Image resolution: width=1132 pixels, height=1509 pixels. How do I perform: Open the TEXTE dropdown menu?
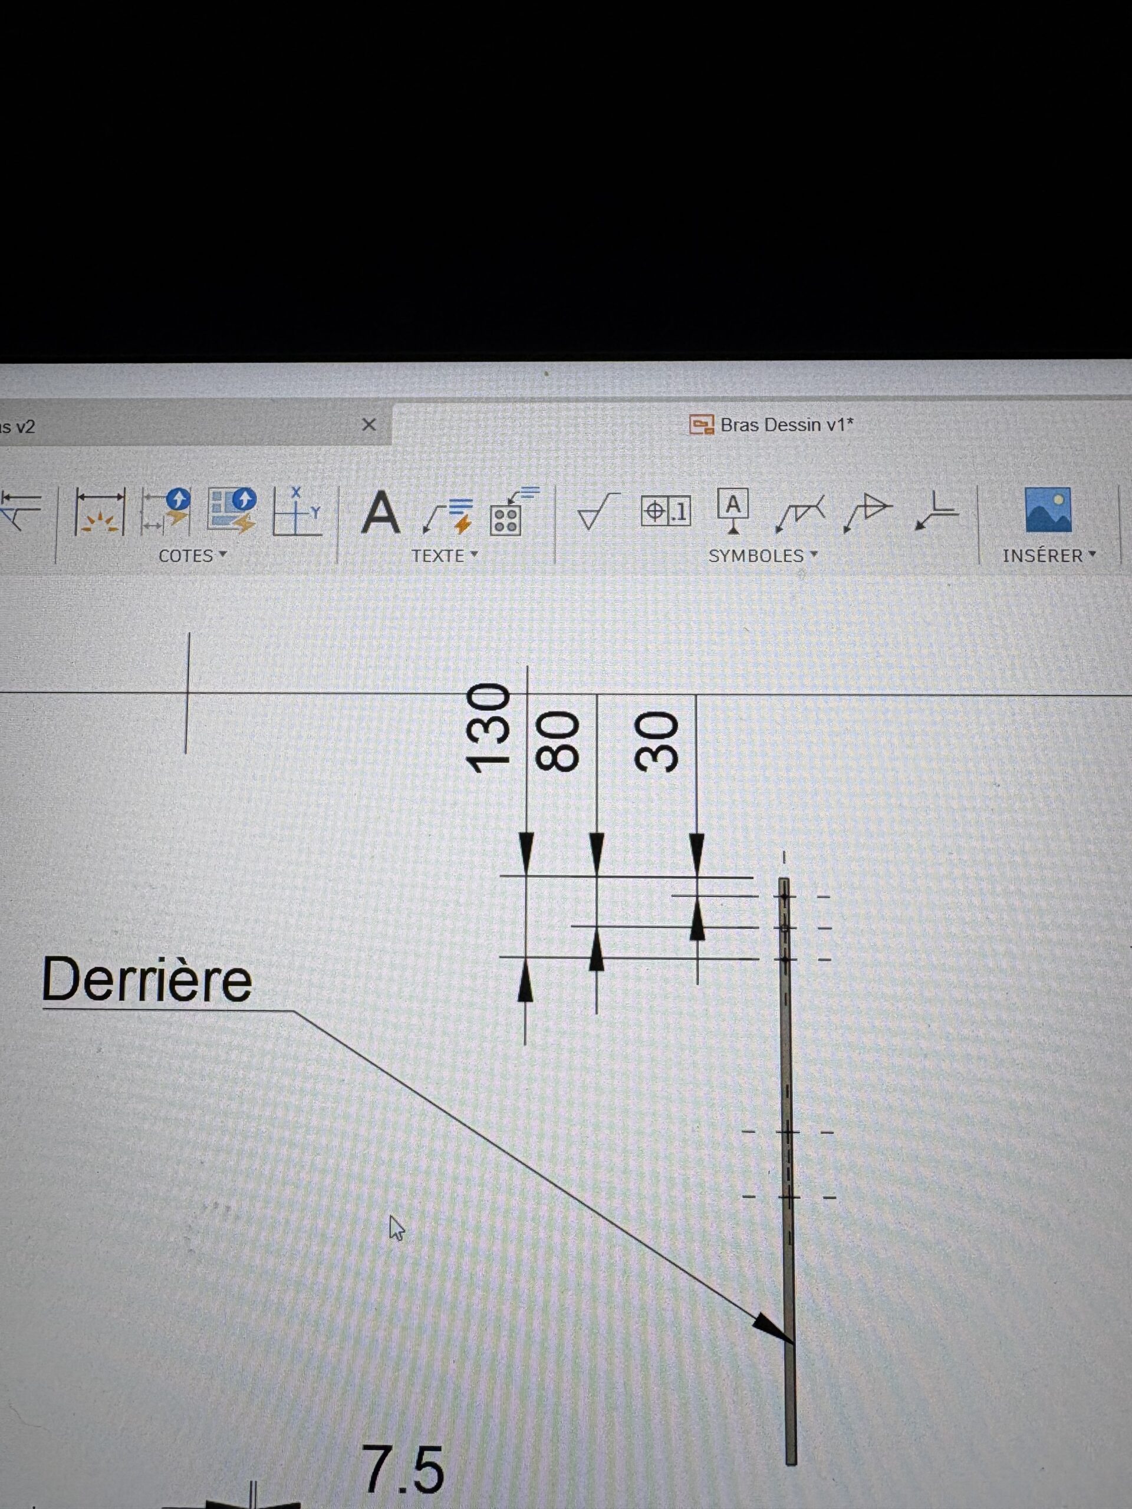tap(444, 556)
